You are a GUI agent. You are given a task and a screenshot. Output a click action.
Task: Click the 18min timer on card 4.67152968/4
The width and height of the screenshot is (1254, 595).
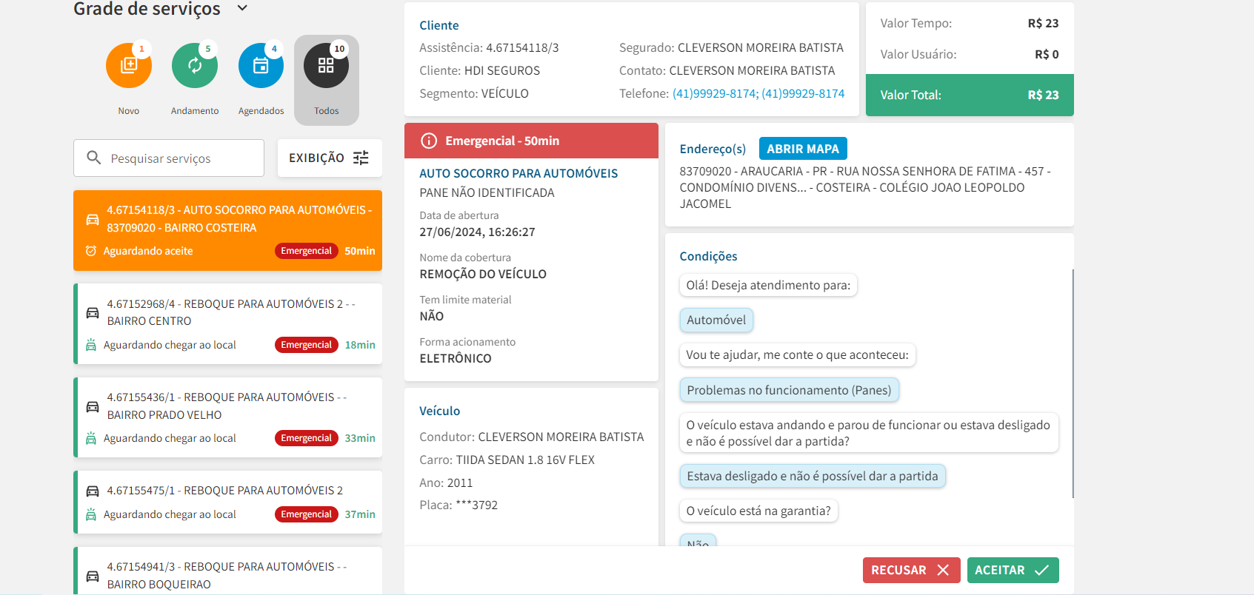(360, 345)
